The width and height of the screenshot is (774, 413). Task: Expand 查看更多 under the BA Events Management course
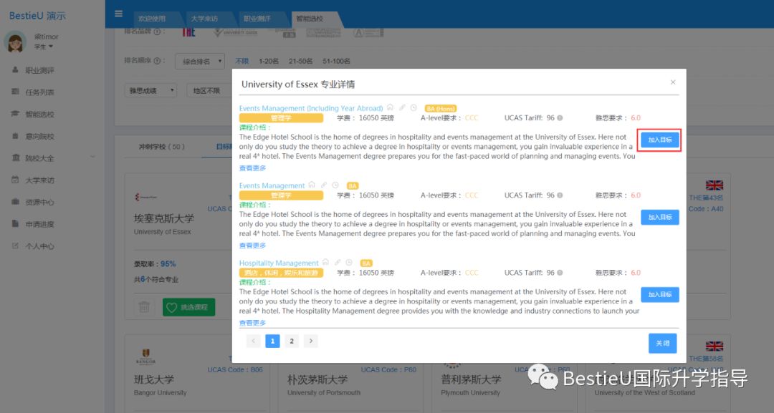tap(252, 246)
